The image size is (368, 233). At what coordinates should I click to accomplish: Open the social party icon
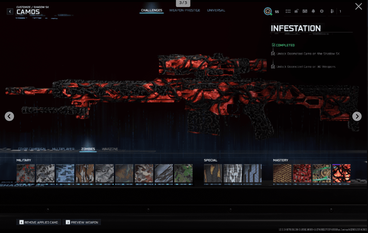point(332,11)
